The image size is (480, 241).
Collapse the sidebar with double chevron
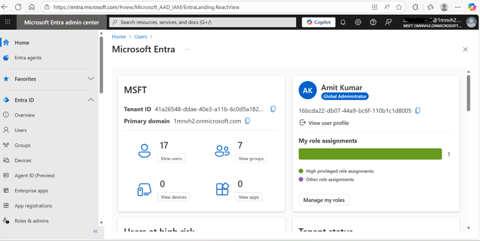click(x=95, y=231)
